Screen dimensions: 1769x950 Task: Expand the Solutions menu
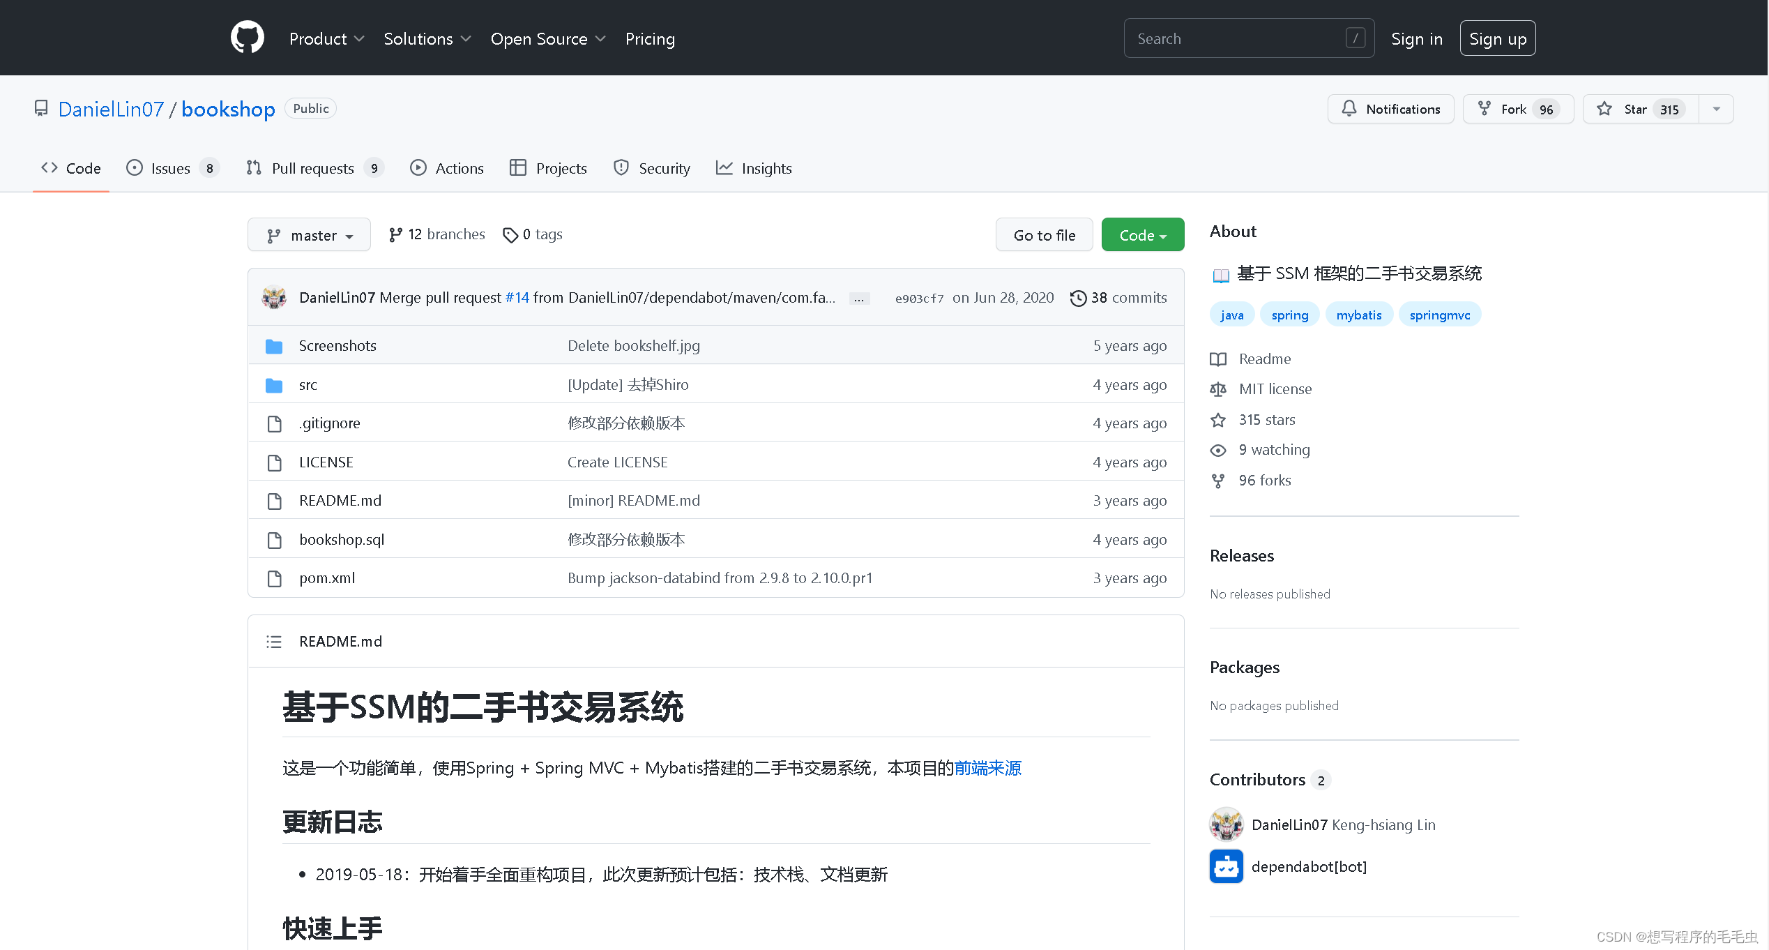tap(427, 39)
